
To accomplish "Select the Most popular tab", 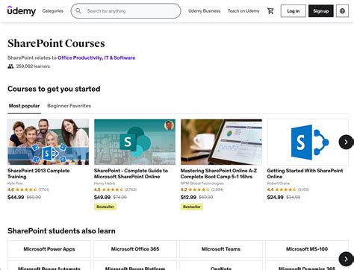I will click(24, 106).
